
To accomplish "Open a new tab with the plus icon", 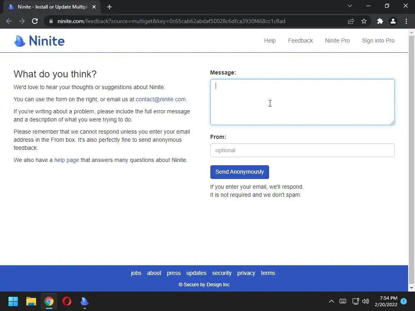I will (x=109, y=7).
